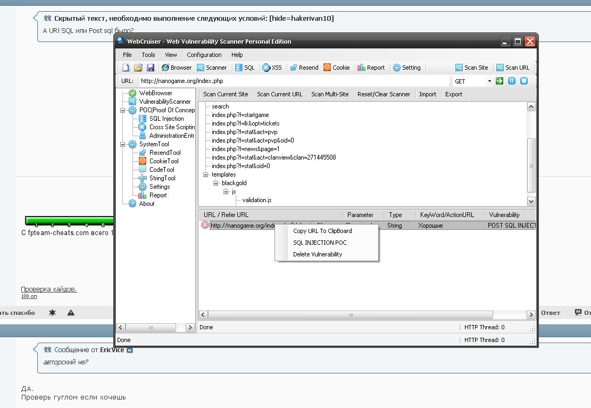The width and height of the screenshot is (591, 408).
Task: Select WebBrowser in the left tree
Action: tap(155, 93)
